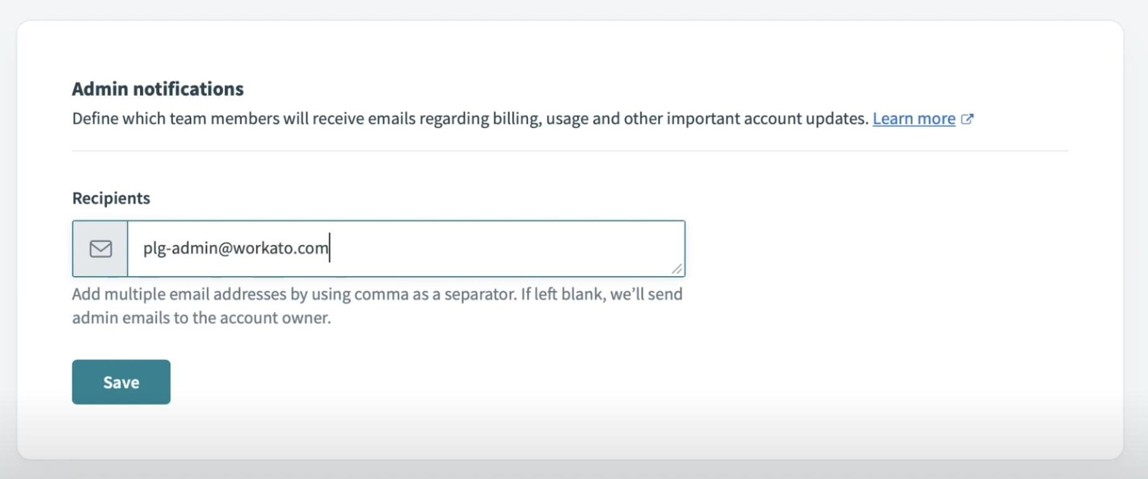Click the 'admin emails to the account owner' line
Screen dimensions: 1148x479
(x=201, y=318)
